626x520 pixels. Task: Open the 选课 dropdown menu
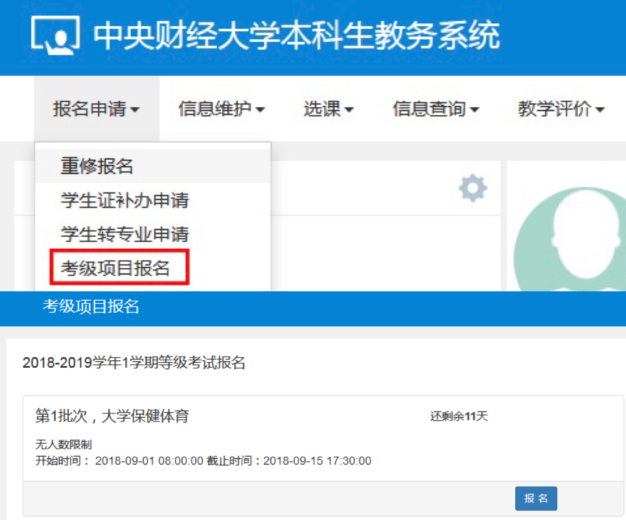click(329, 109)
